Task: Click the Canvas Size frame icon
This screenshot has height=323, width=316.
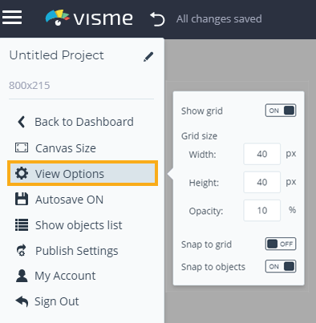Action: [x=22, y=147]
